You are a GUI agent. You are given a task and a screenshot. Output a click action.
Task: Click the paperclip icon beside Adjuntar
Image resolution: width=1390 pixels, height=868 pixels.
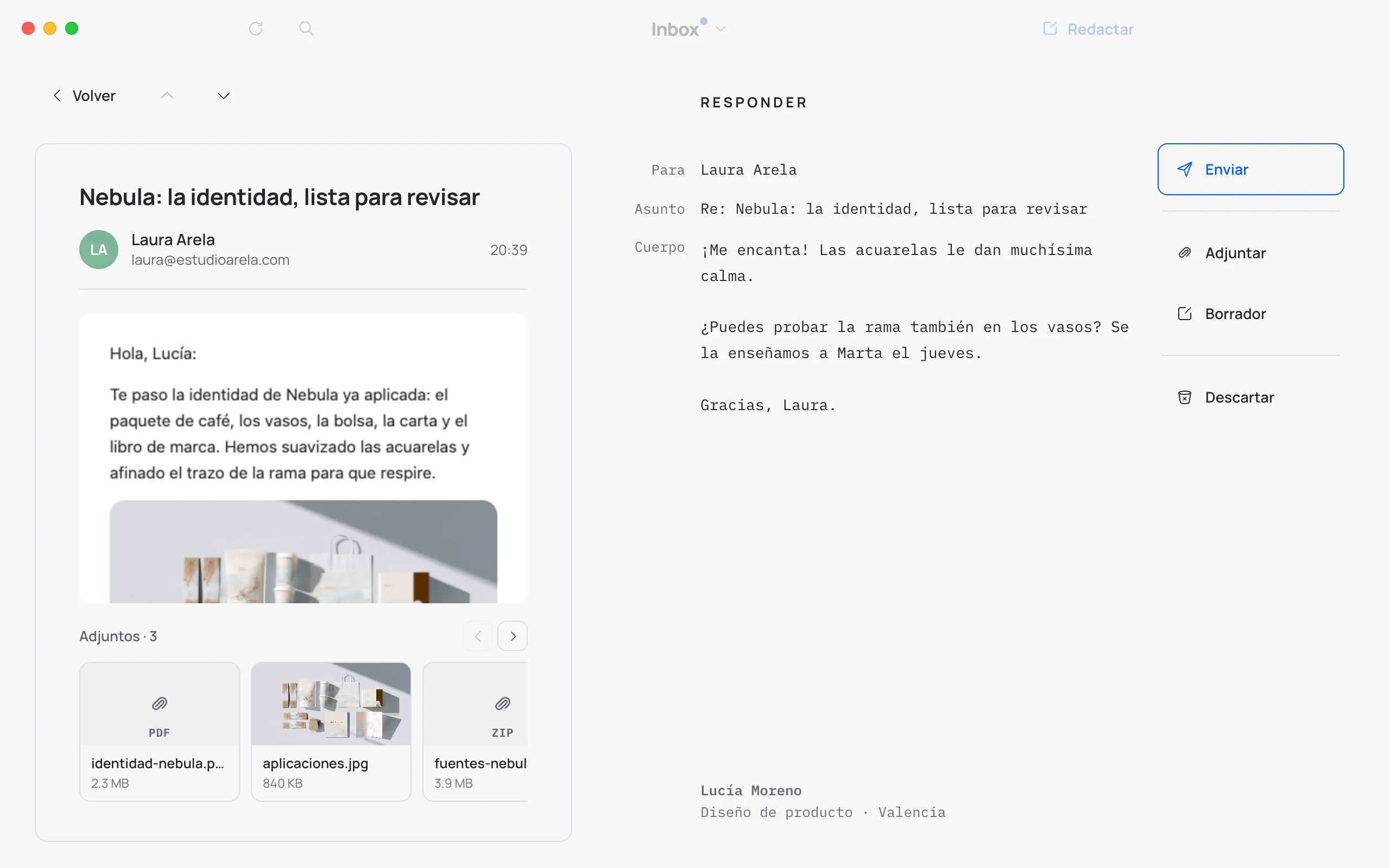tap(1184, 253)
